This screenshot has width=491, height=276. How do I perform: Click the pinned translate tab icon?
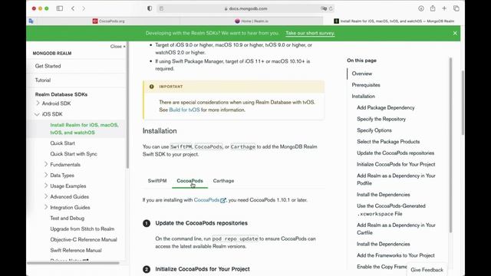tap(31, 21)
